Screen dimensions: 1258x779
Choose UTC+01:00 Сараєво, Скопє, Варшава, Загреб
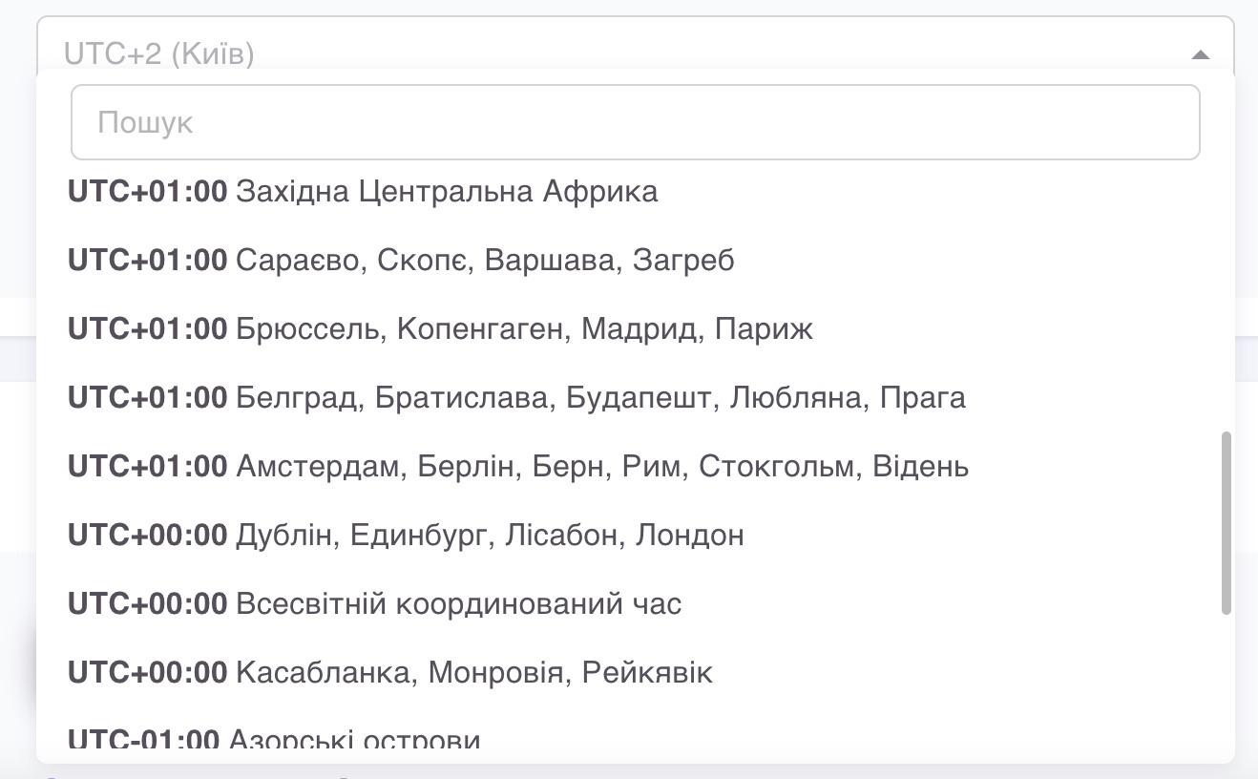click(x=401, y=260)
